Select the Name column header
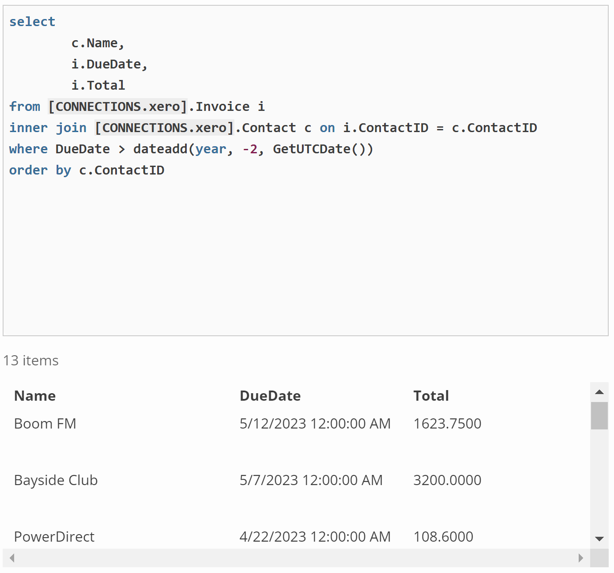This screenshot has height=573, width=614. click(x=35, y=396)
